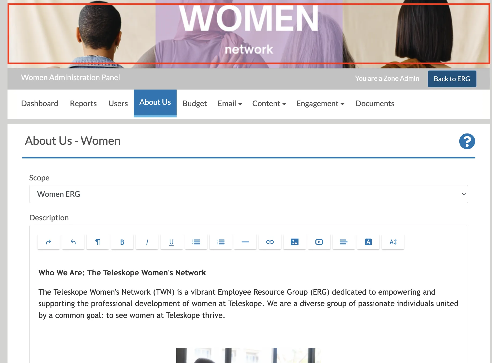
Task: Open the text alignment tool
Action: (x=344, y=242)
